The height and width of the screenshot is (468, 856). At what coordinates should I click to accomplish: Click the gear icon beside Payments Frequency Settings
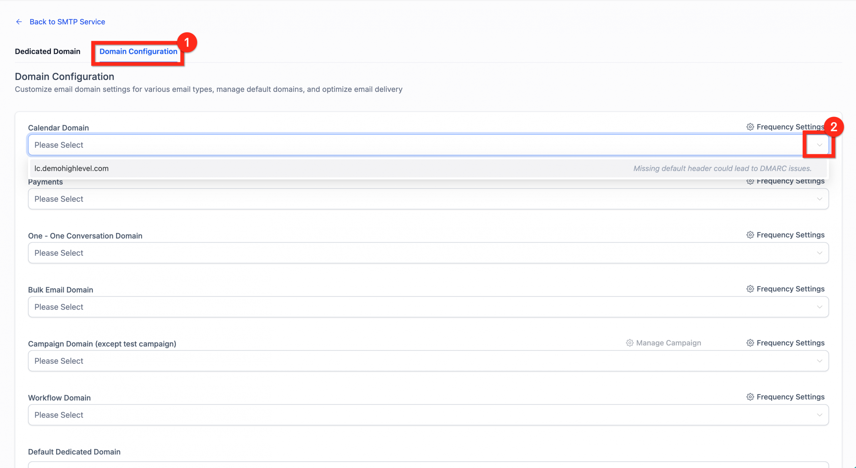click(750, 181)
